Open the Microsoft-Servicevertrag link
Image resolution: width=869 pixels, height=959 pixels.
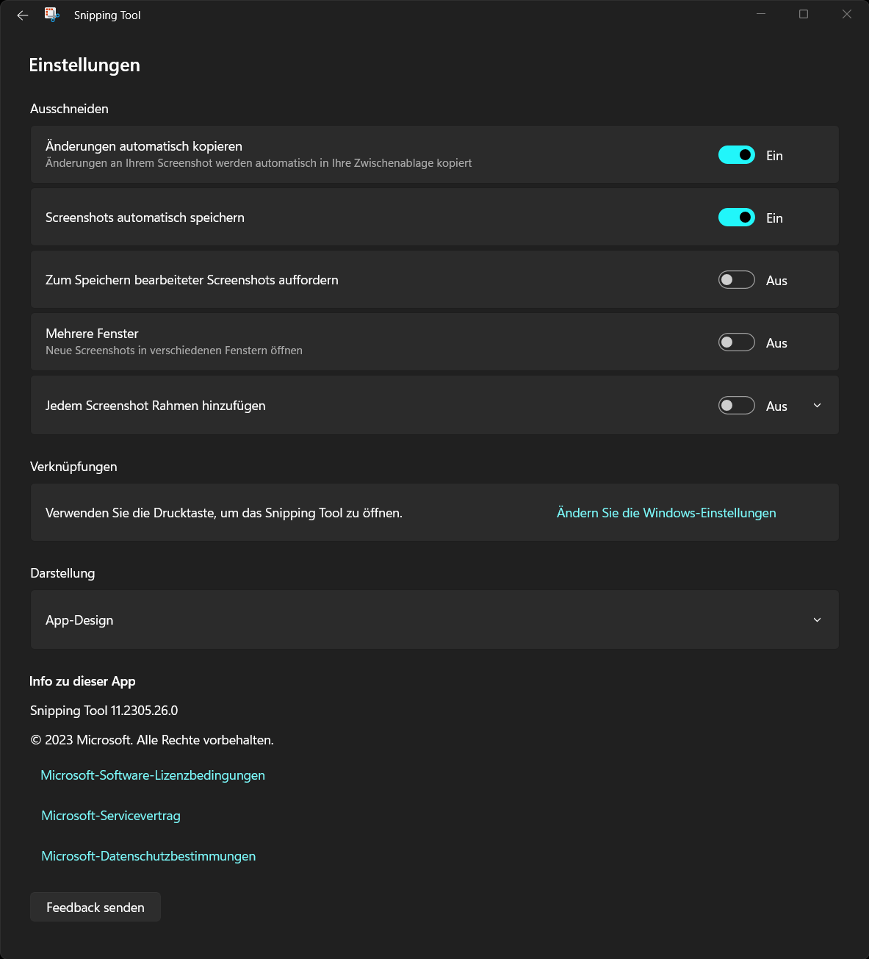111,816
